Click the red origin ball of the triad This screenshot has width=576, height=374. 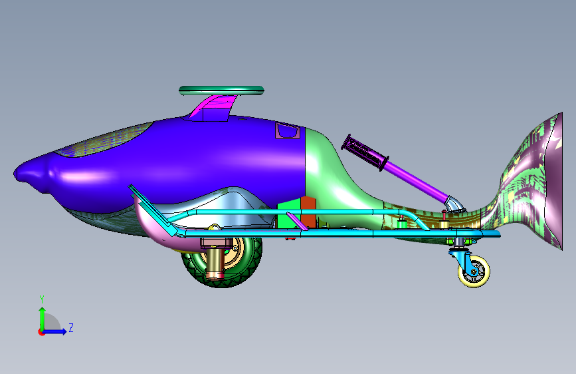[x=41, y=332]
